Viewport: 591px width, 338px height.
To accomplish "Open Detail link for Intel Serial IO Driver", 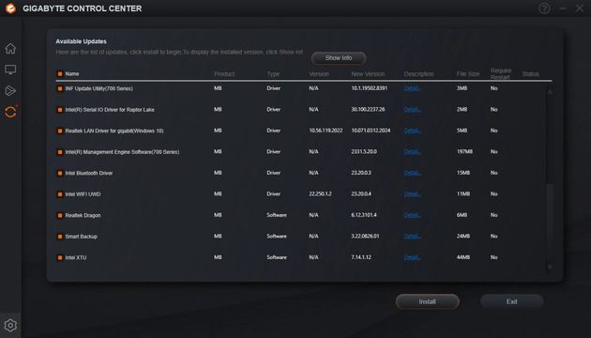I will tap(413, 110).
